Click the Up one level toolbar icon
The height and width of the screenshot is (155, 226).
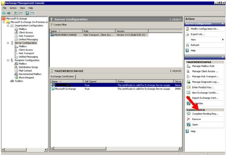click(15, 13)
